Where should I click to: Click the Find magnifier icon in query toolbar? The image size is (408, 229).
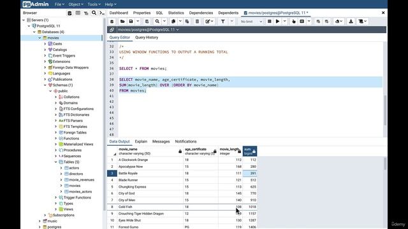click(x=157, y=22)
